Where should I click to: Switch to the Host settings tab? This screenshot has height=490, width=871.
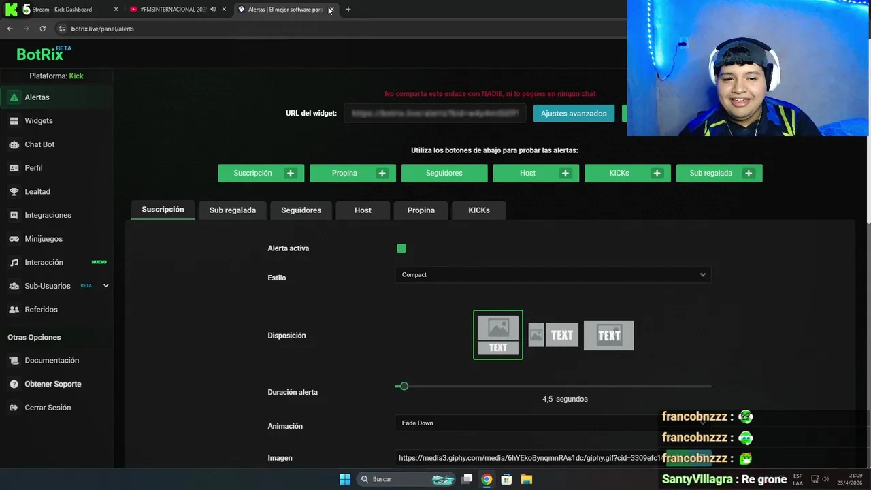363,210
